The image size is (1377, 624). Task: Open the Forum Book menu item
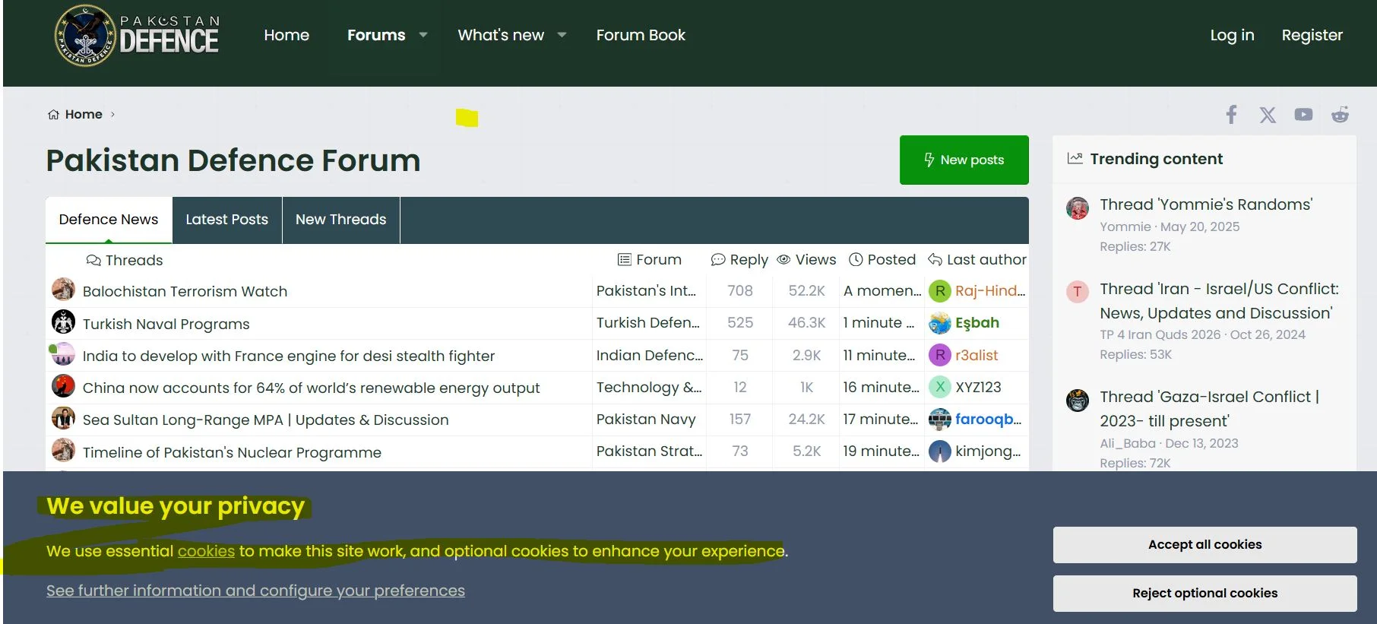pos(641,35)
